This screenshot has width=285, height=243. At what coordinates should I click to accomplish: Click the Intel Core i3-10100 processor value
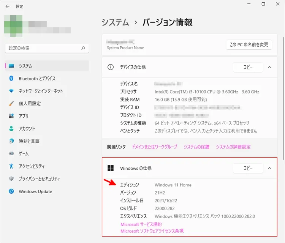coord(207,92)
